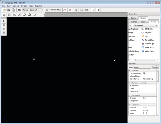Toggle the canSaveDynamicFields checkbox
Image resolution: width=161 pixels, height=124 pixels.
(144, 73)
